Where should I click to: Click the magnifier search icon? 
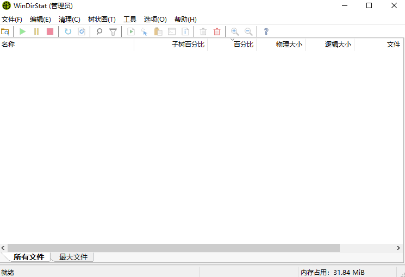pos(99,32)
